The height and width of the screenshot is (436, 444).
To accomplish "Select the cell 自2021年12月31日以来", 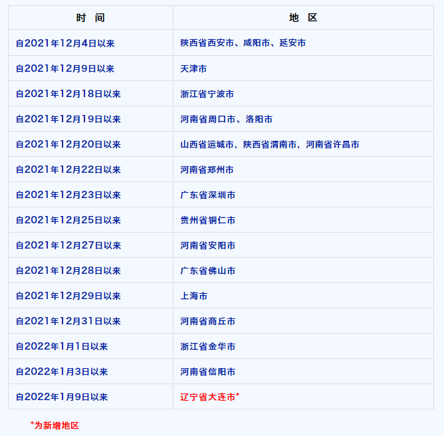I will [90, 320].
